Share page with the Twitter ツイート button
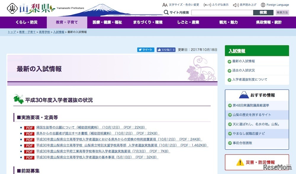296x174 pixels. [145, 50]
